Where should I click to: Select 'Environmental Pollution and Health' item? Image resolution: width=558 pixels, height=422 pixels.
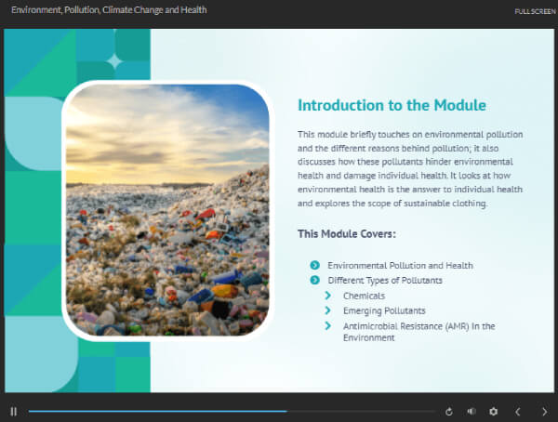coord(400,266)
